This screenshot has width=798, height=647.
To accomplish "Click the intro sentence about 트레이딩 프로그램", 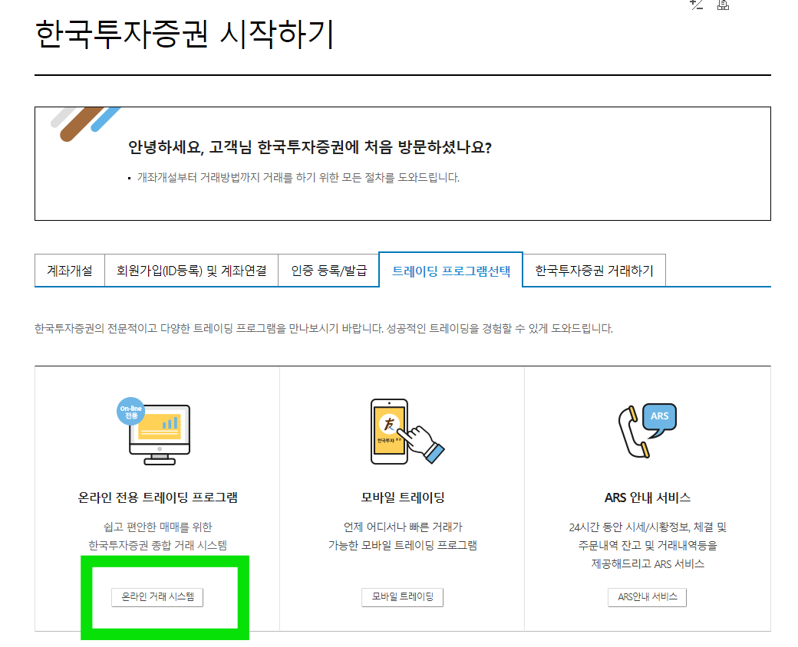I will click(324, 329).
